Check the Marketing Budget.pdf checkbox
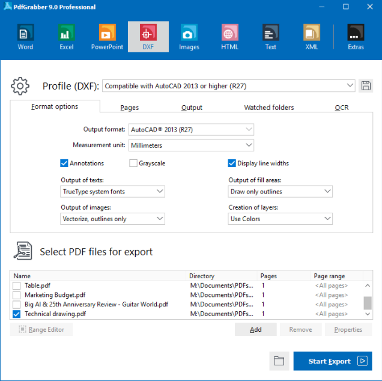 click(17, 295)
